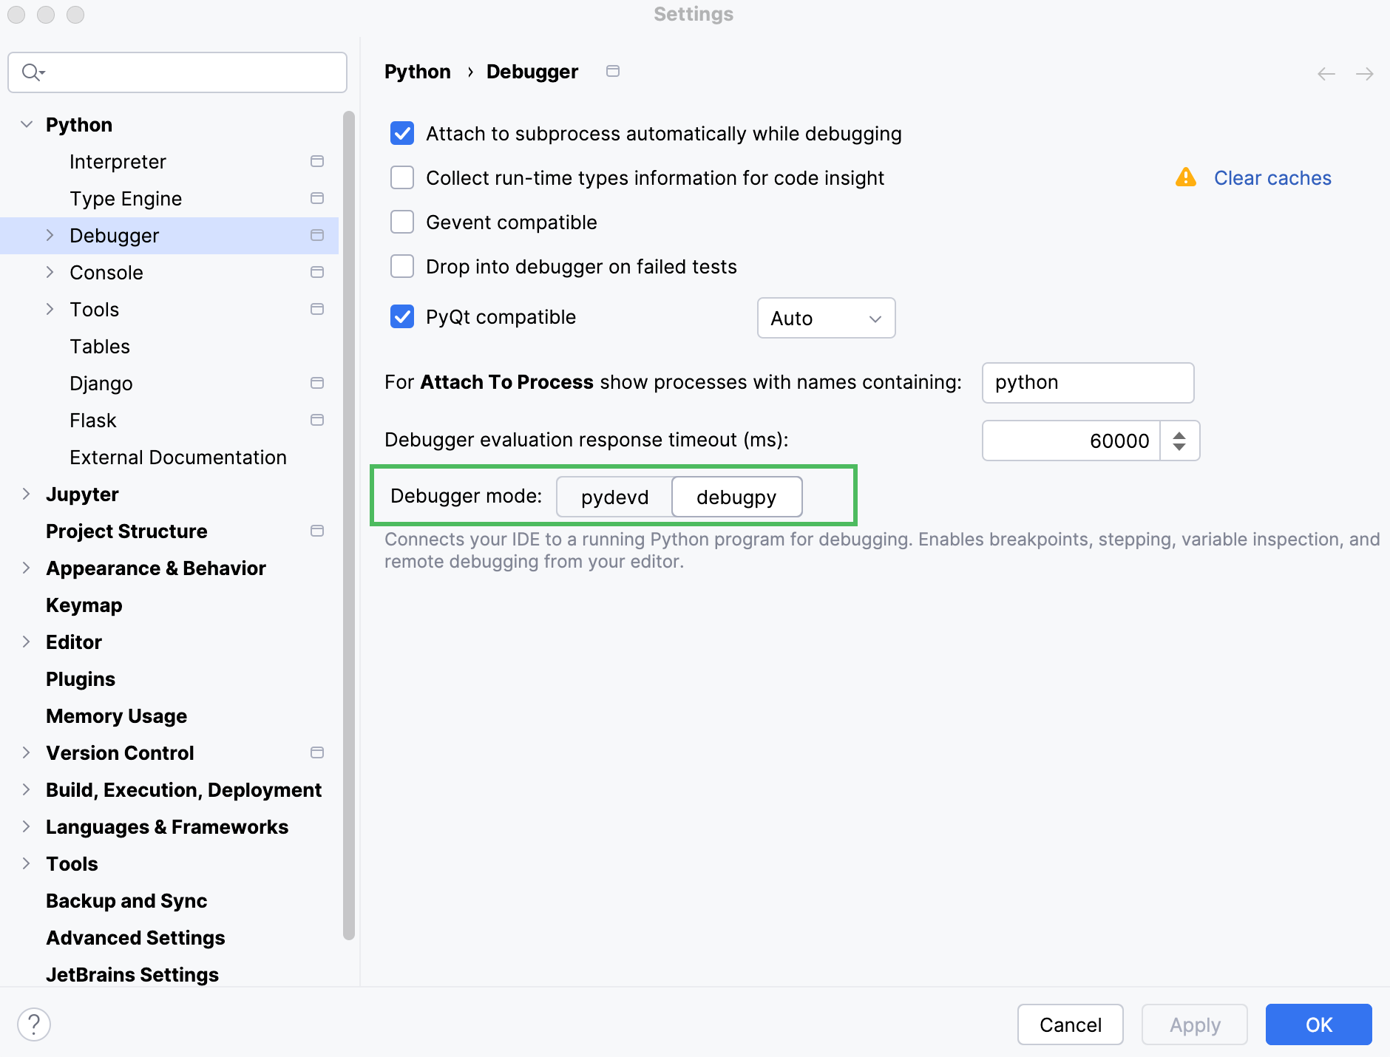Screen dimensions: 1390x1057
Task: Enable Gevent compatible option
Action: (402, 222)
